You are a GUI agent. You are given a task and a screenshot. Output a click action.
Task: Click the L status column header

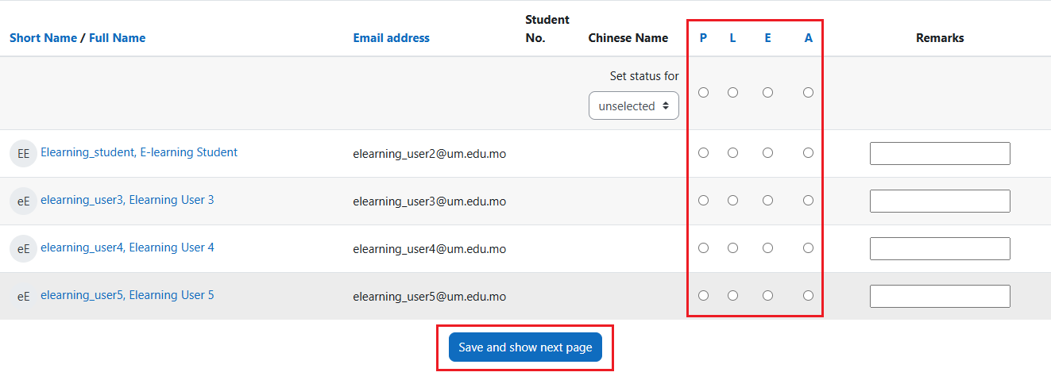pyautogui.click(x=732, y=37)
